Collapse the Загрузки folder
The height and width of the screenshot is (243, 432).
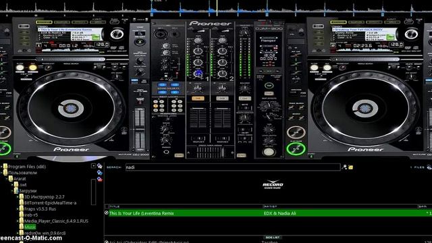(x=12, y=190)
